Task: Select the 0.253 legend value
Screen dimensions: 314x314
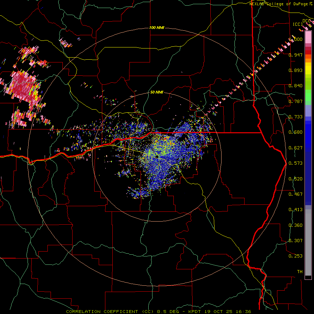Action: tap(296, 256)
